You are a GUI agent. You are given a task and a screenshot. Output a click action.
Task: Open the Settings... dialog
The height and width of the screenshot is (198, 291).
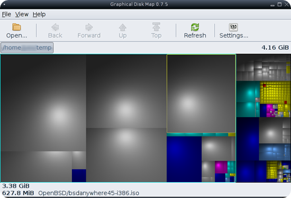[234, 31]
